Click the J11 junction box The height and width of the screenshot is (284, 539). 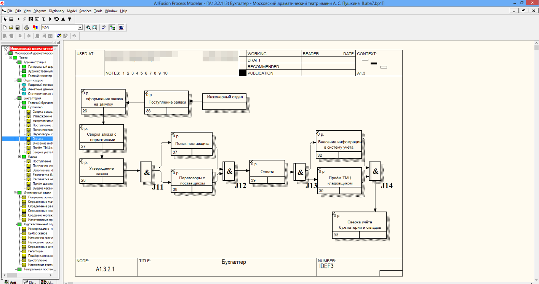coord(147,172)
